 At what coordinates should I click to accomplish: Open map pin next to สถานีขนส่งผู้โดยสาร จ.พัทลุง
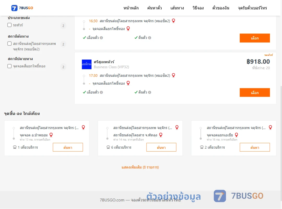161,135
